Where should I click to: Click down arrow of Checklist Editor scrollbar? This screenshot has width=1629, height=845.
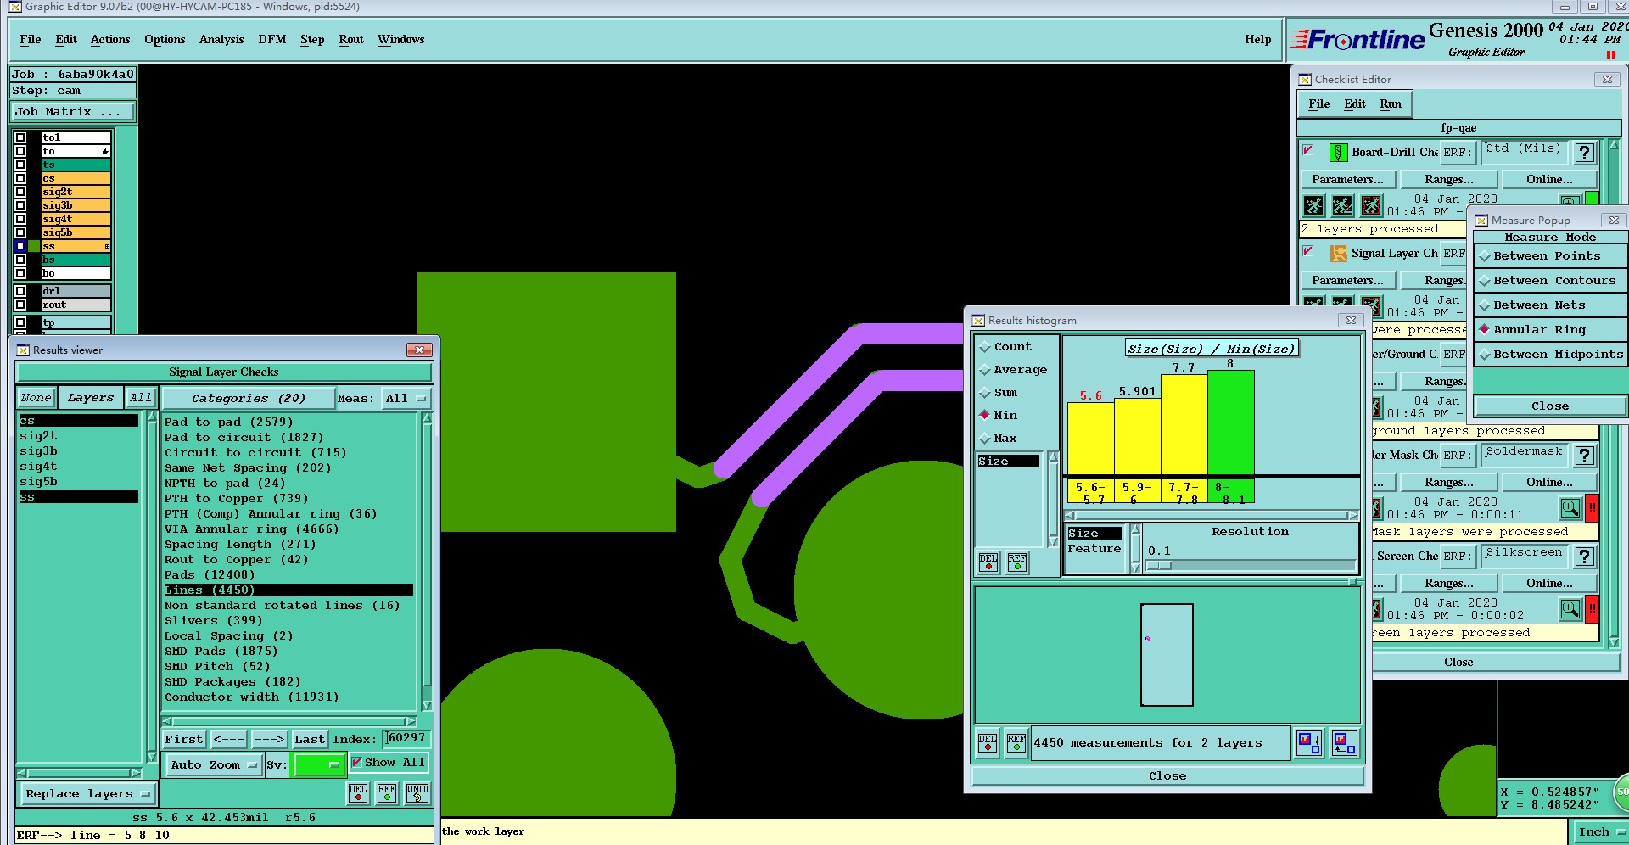click(x=1614, y=642)
